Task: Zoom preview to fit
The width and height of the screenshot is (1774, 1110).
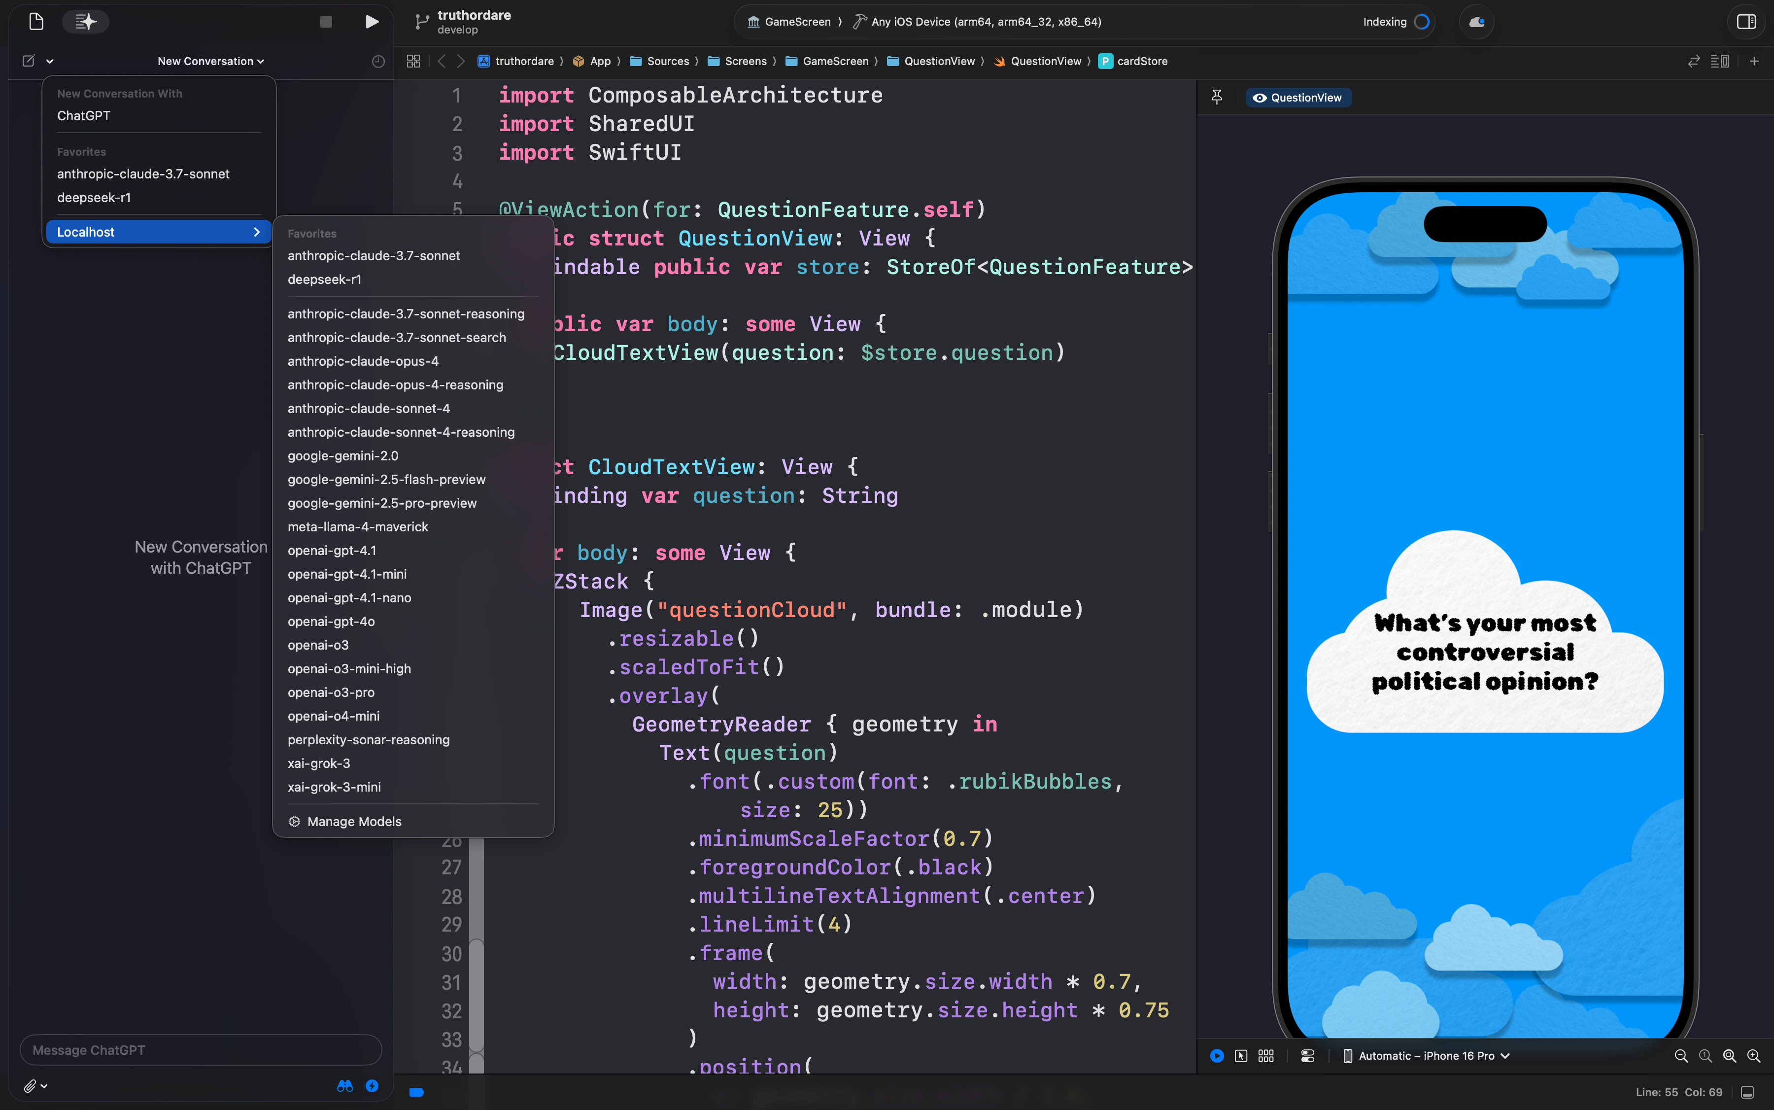Action: click(x=1729, y=1056)
